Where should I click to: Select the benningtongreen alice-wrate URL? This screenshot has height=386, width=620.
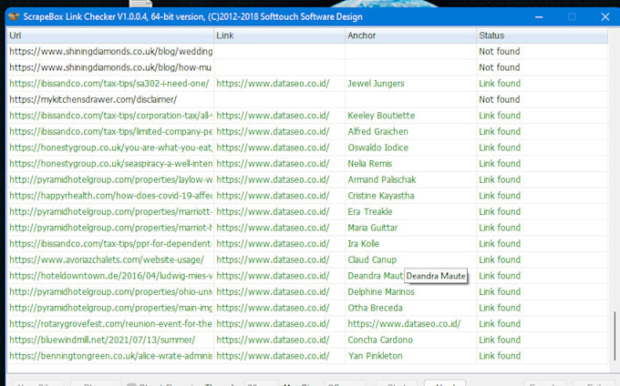(x=110, y=356)
